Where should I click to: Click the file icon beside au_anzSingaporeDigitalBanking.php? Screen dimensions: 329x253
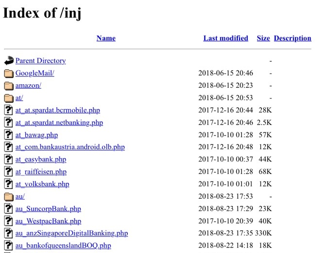click(8, 233)
